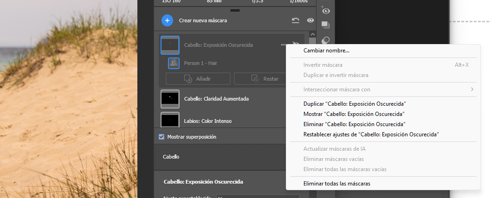Screen dimensions: 491x198
Task: Click the reset masks curved arrow icon
Action: [295, 20]
